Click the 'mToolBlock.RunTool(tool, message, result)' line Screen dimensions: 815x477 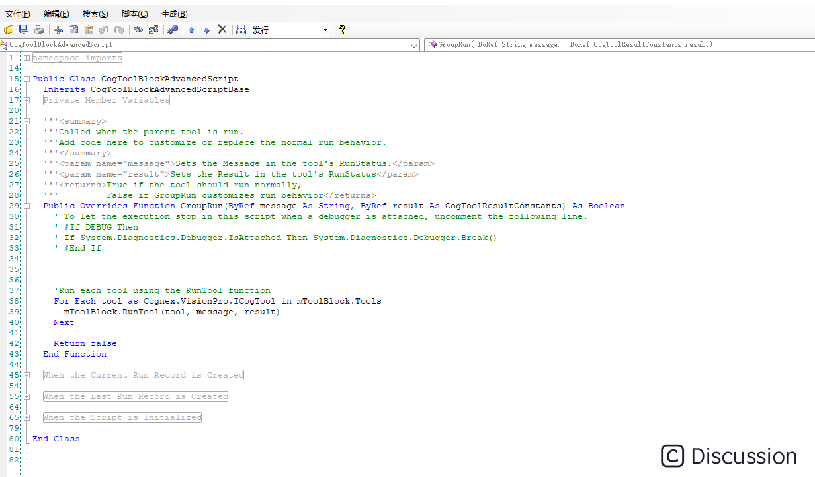pos(172,312)
